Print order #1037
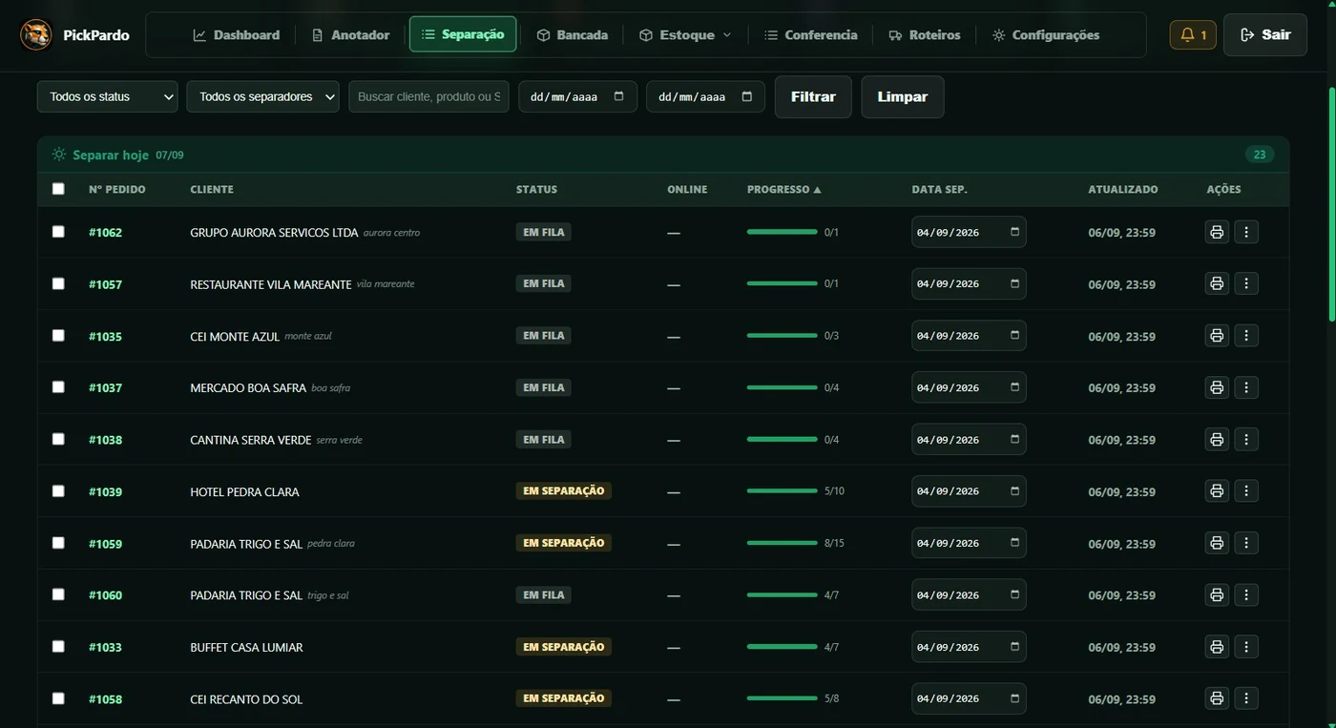The height and width of the screenshot is (728, 1336). (x=1217, y=387)
